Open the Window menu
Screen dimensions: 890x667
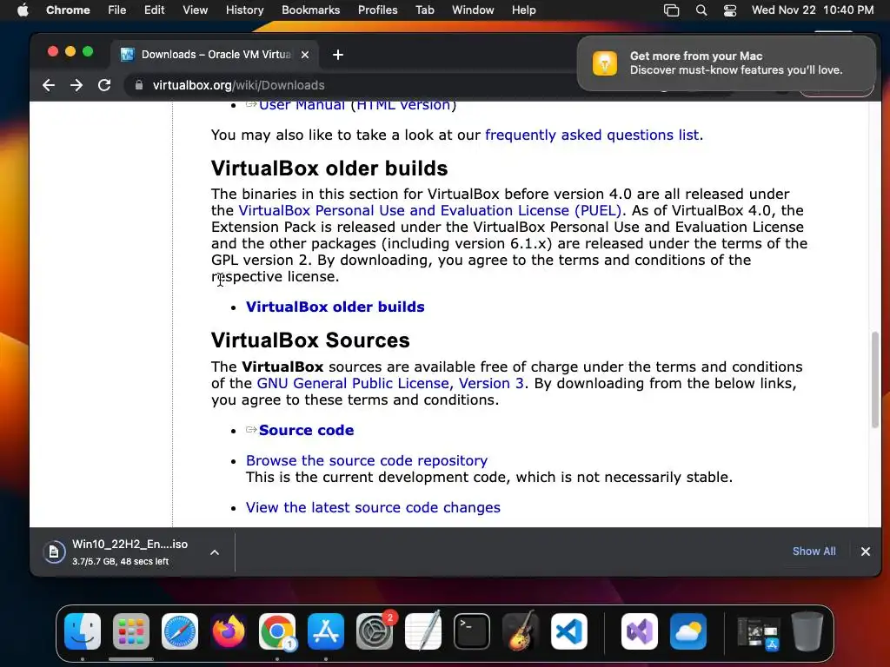click(x=473, y=10)
